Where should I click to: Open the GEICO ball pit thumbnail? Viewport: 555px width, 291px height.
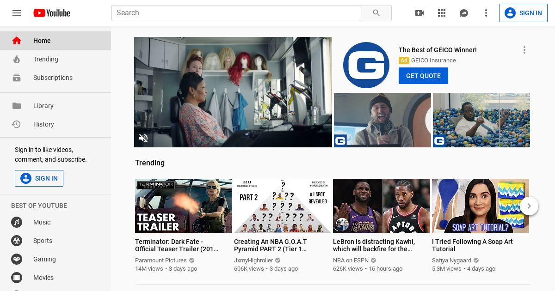click(481, 120)
